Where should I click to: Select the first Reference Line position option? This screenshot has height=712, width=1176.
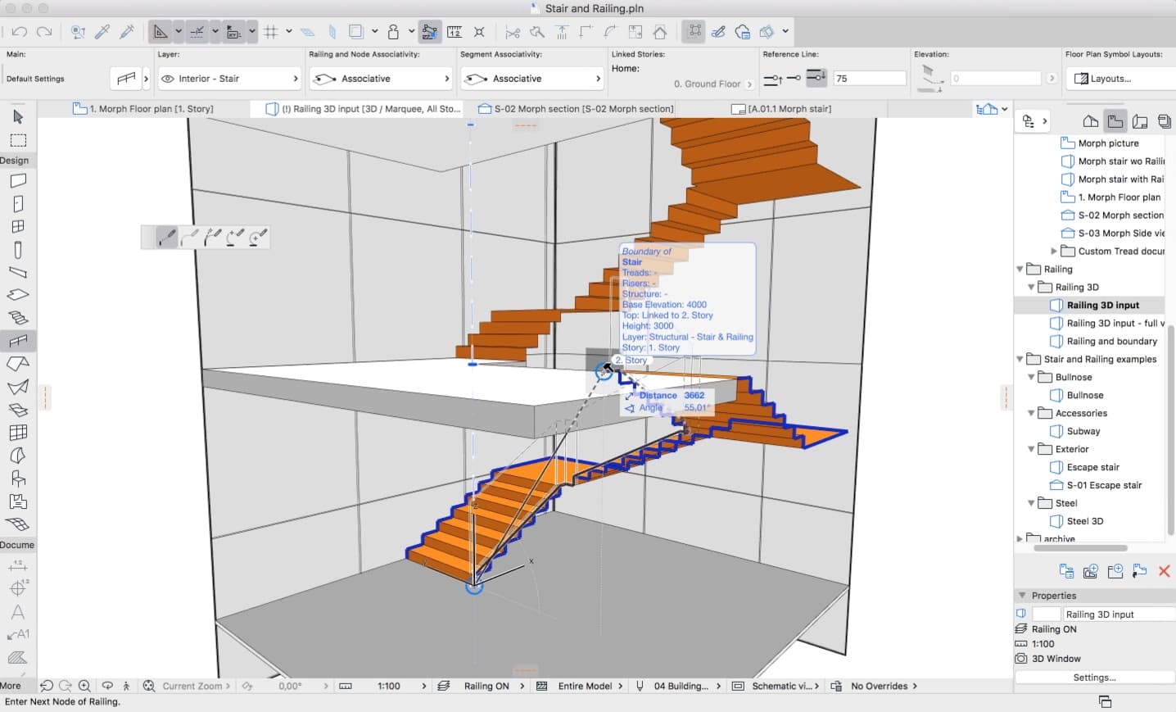(x=772, y=79)
